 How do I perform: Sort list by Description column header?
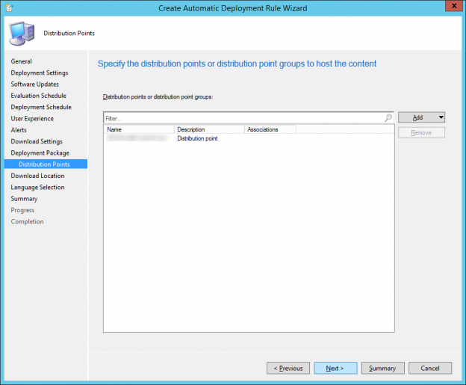(x=208, y=129)
